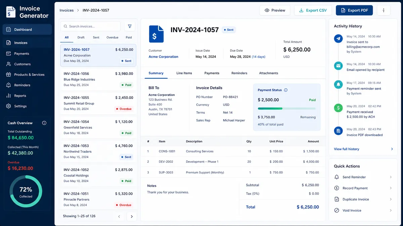403x226 pixels.
Task: Click the invoice sent paper-plane activity icon
Action: click(338, 39)
